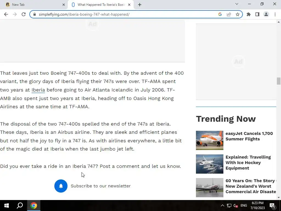Close the New Tab tab
This screenshot has height=211, width=281.
pyautogui.click(x=64, y=5)
